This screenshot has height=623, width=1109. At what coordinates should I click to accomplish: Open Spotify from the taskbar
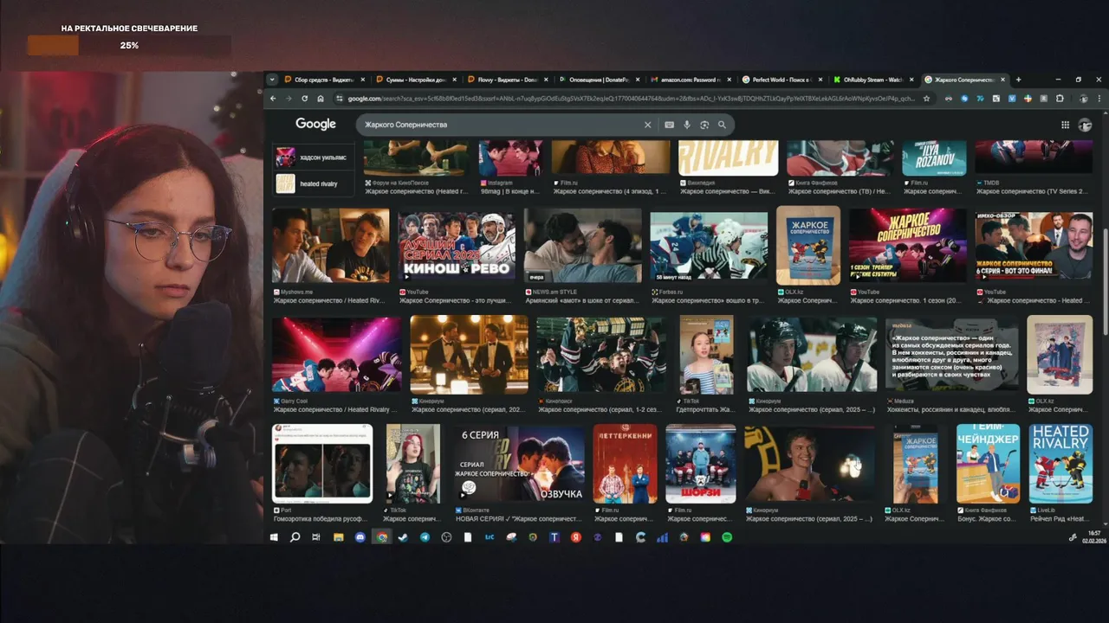727,537
